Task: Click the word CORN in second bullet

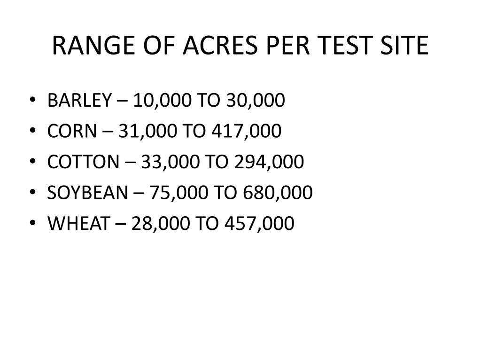Action: click(72, 131)
